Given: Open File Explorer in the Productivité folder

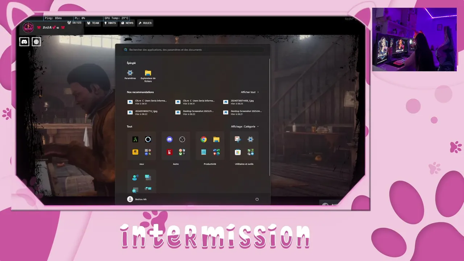Looking at the screenshot, I should [216, 140].
